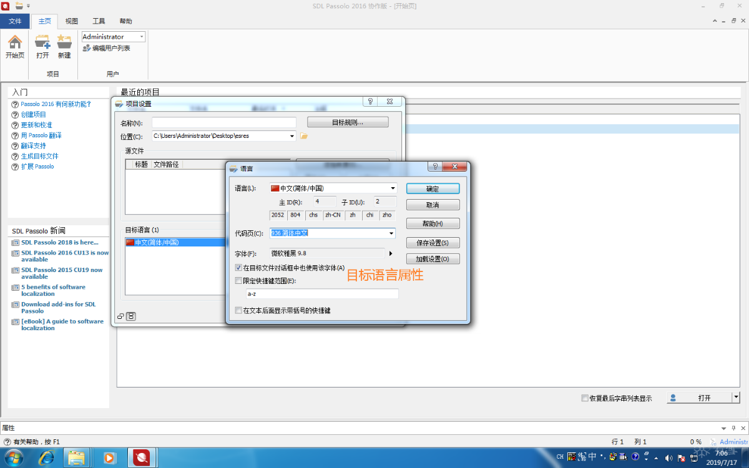Enable 限定快捷键范围 checkbox
The height and width of the screenshot is (468, 749).
pos(238,281)
